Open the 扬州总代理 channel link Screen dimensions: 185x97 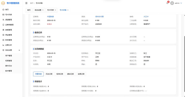(x=99, y=17)
